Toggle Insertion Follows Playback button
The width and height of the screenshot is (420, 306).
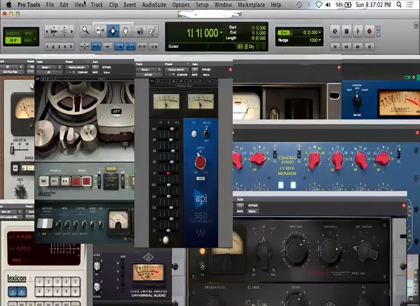tap(153, 47)
